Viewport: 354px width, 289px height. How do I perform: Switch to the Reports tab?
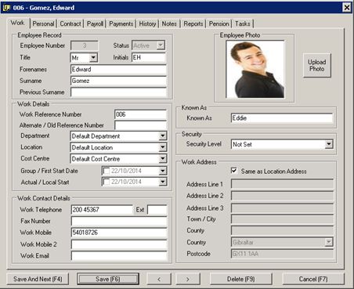click(x=193, y=23)
